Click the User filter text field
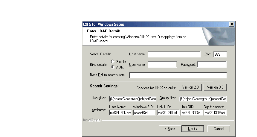Image resolution: width=257 pixels, height=137 pixels. pos(133,99)
